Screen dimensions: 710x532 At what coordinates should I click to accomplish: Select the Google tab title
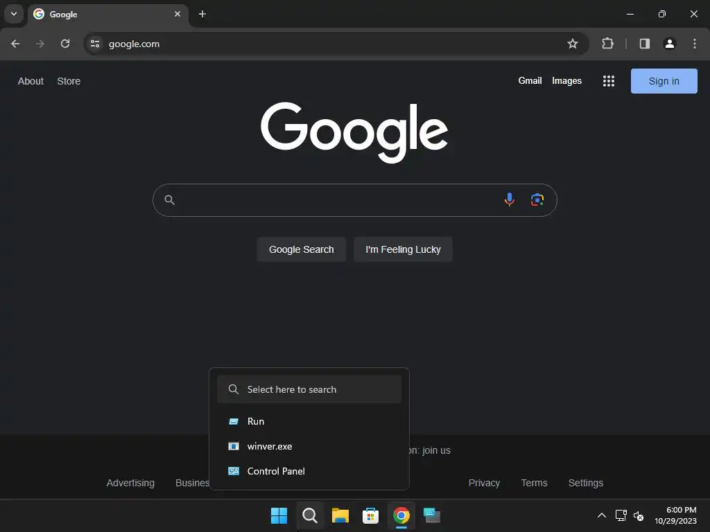click(63, 14)
